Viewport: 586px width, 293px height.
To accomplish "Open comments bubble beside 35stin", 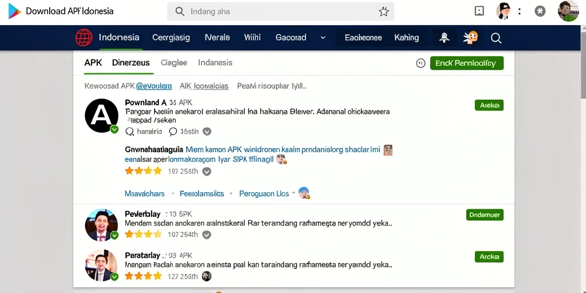I will [173, 132].
